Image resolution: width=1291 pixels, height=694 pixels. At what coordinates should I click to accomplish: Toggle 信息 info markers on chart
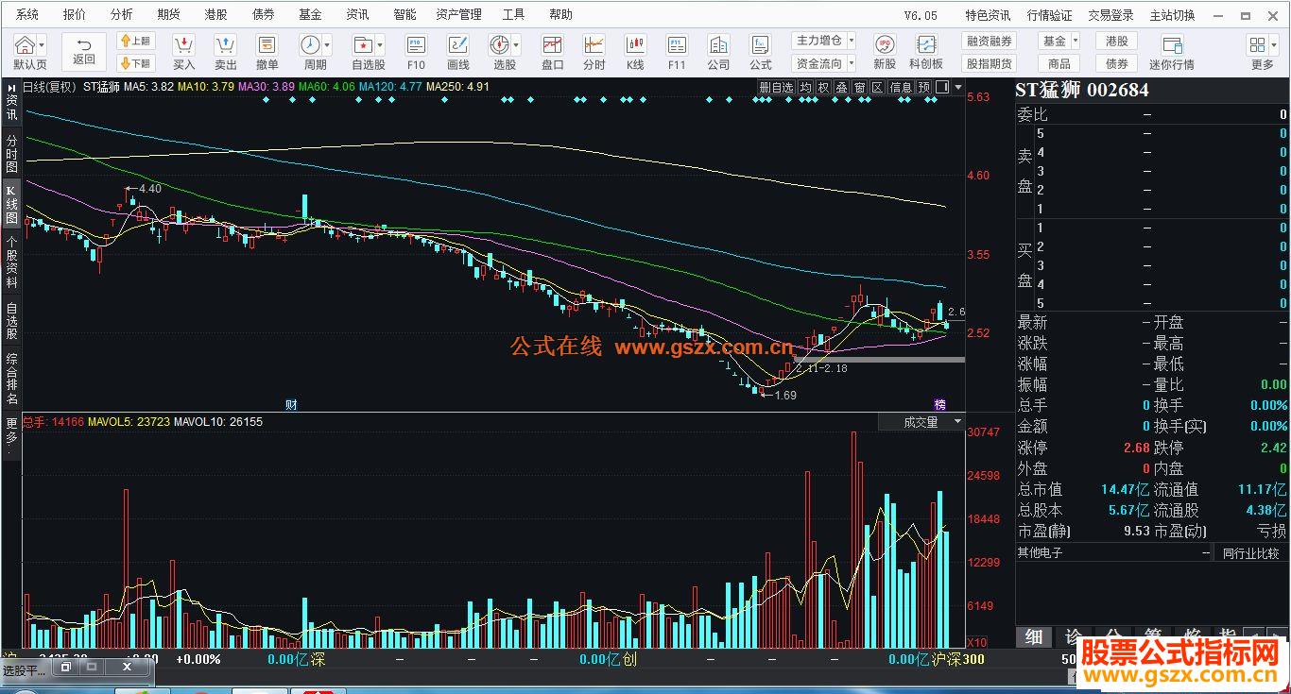click(x=901, y=87)
